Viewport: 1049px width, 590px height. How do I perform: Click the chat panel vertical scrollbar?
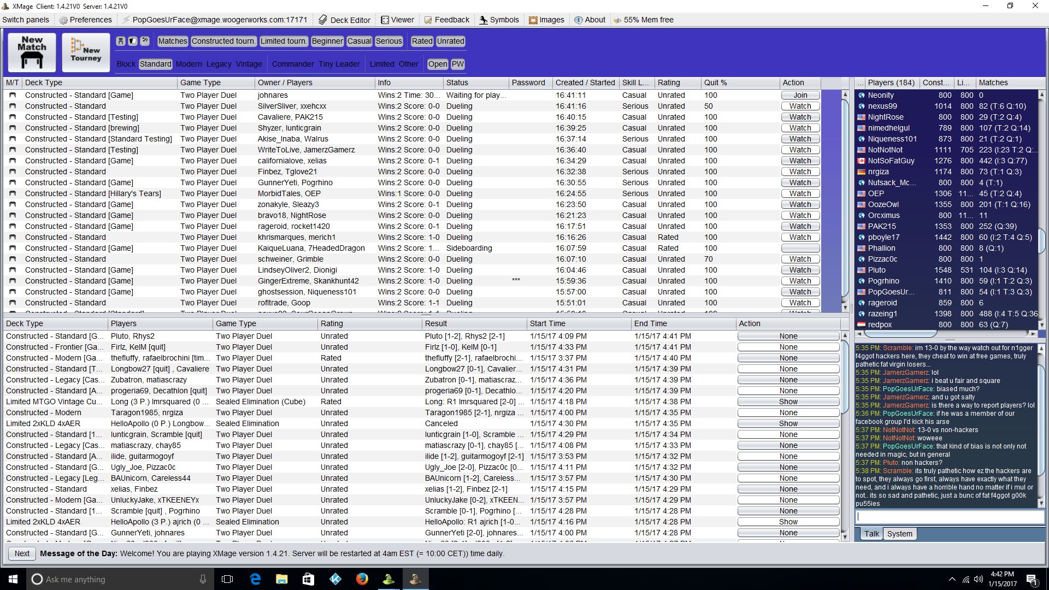(x=1041, y=426)
